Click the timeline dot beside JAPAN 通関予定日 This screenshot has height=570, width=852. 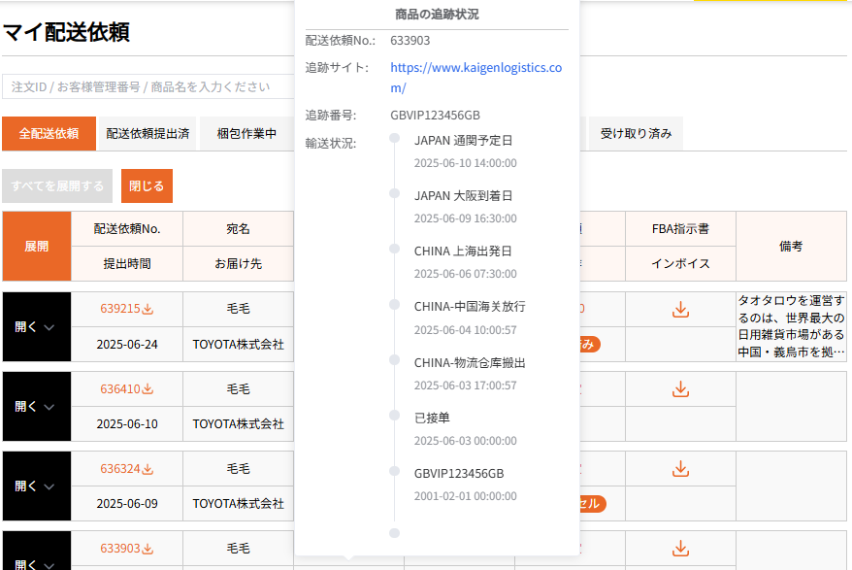[395, 138]
